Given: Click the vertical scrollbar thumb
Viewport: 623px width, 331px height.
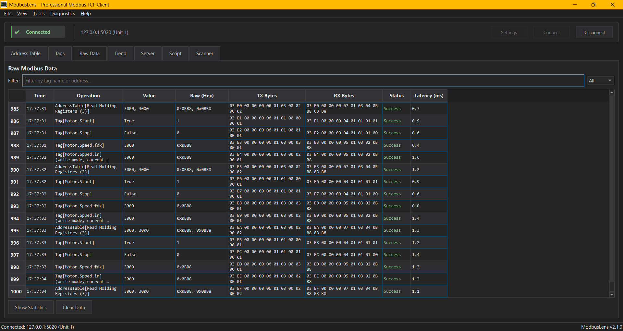Looking at the screenshot, I should (x=612, y=287).
